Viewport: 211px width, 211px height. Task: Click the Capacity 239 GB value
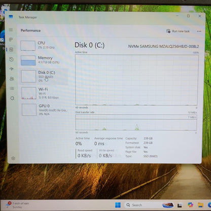click(x=148, y=138)
